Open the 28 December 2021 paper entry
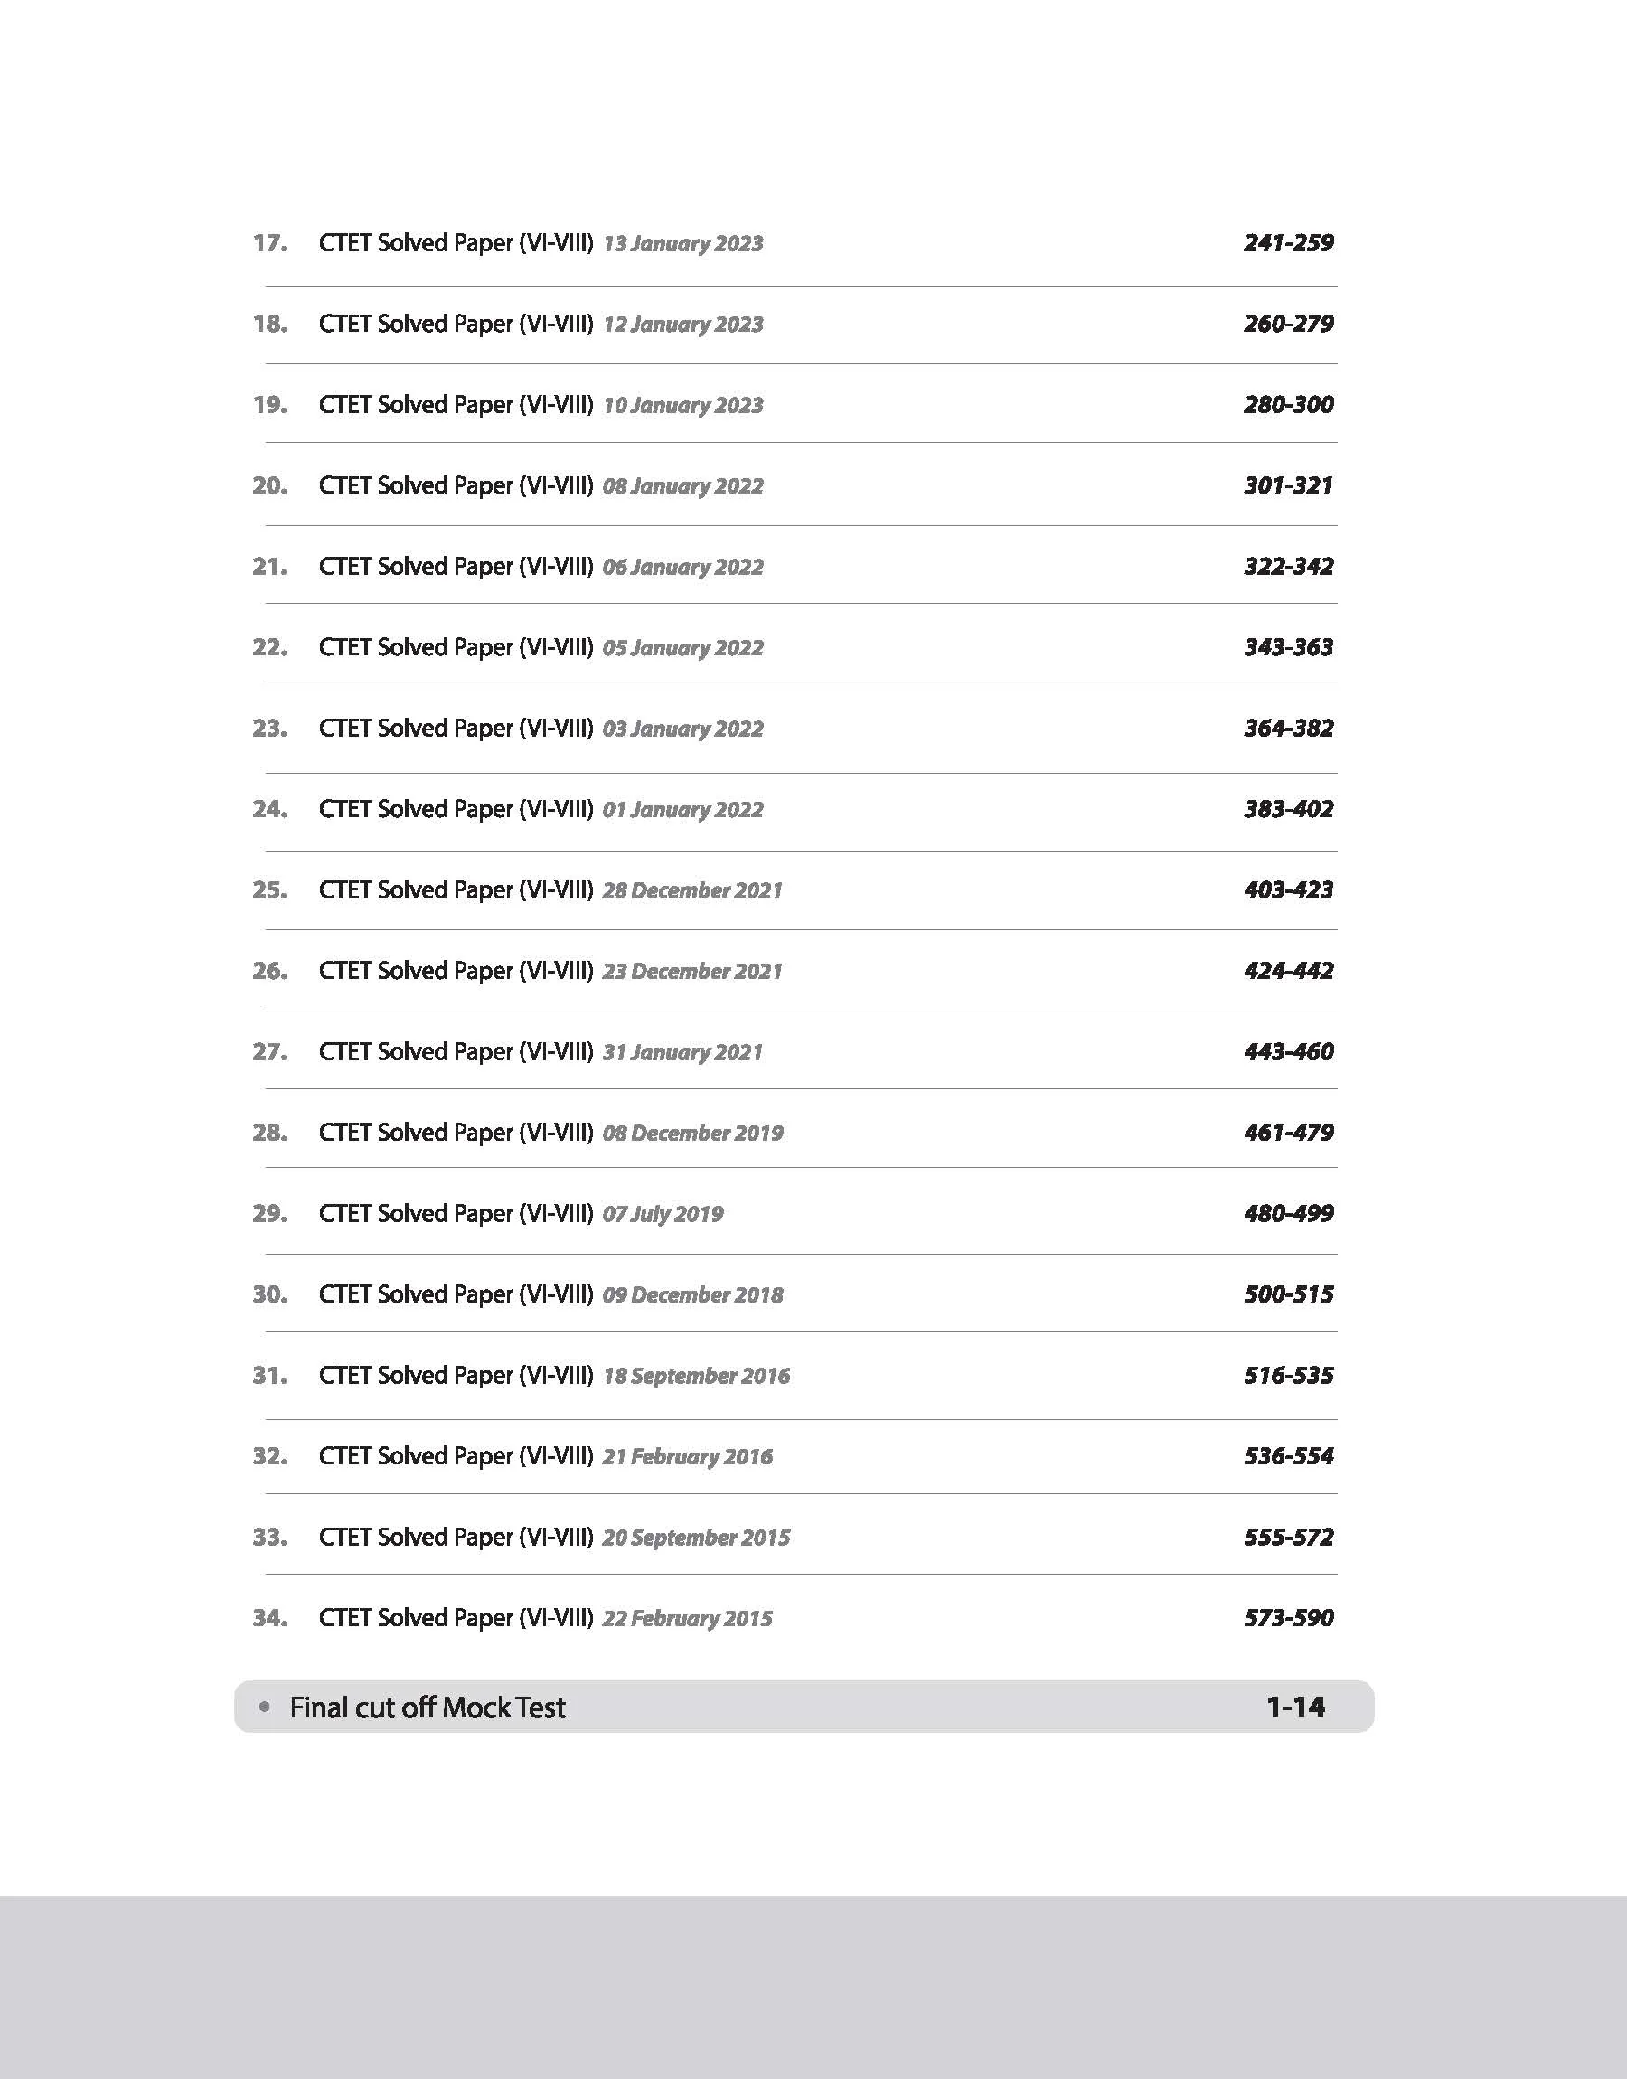The height and width of the screenshot is (2079, 1627). click(550, 890)
